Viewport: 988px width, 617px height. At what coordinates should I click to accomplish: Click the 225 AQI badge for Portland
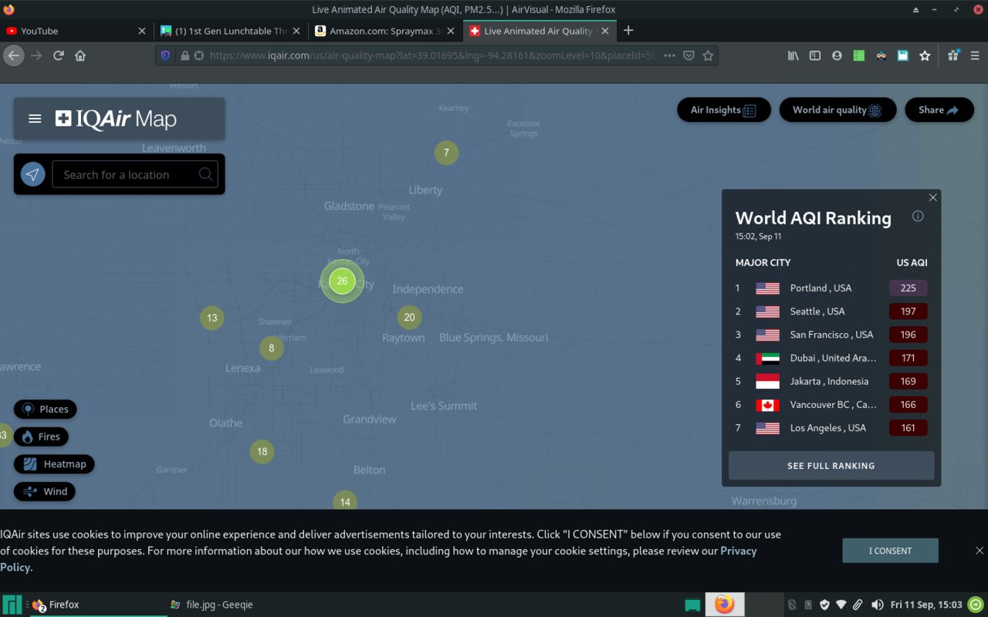[908, 288]
